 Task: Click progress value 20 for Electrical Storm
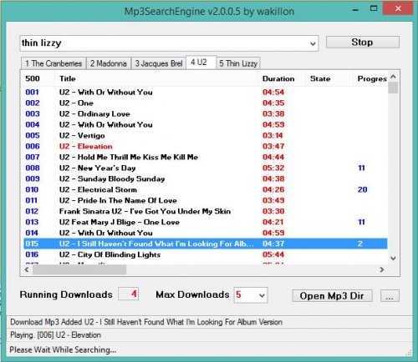(362, 190)
